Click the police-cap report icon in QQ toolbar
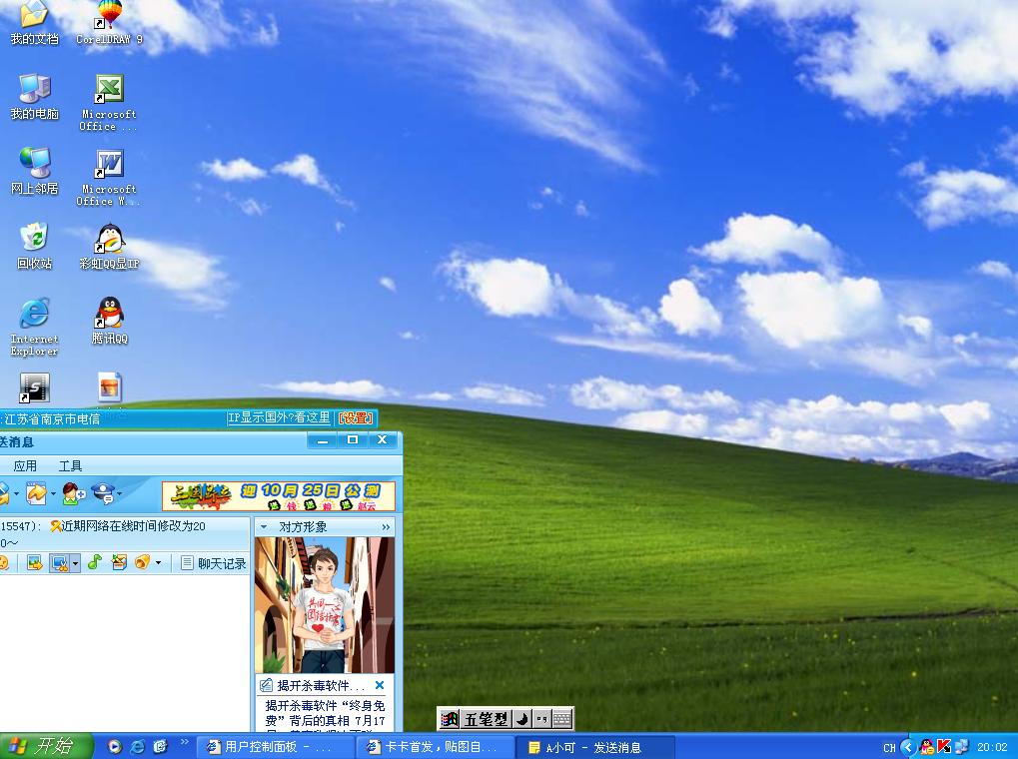 click(x=104, y=494)
